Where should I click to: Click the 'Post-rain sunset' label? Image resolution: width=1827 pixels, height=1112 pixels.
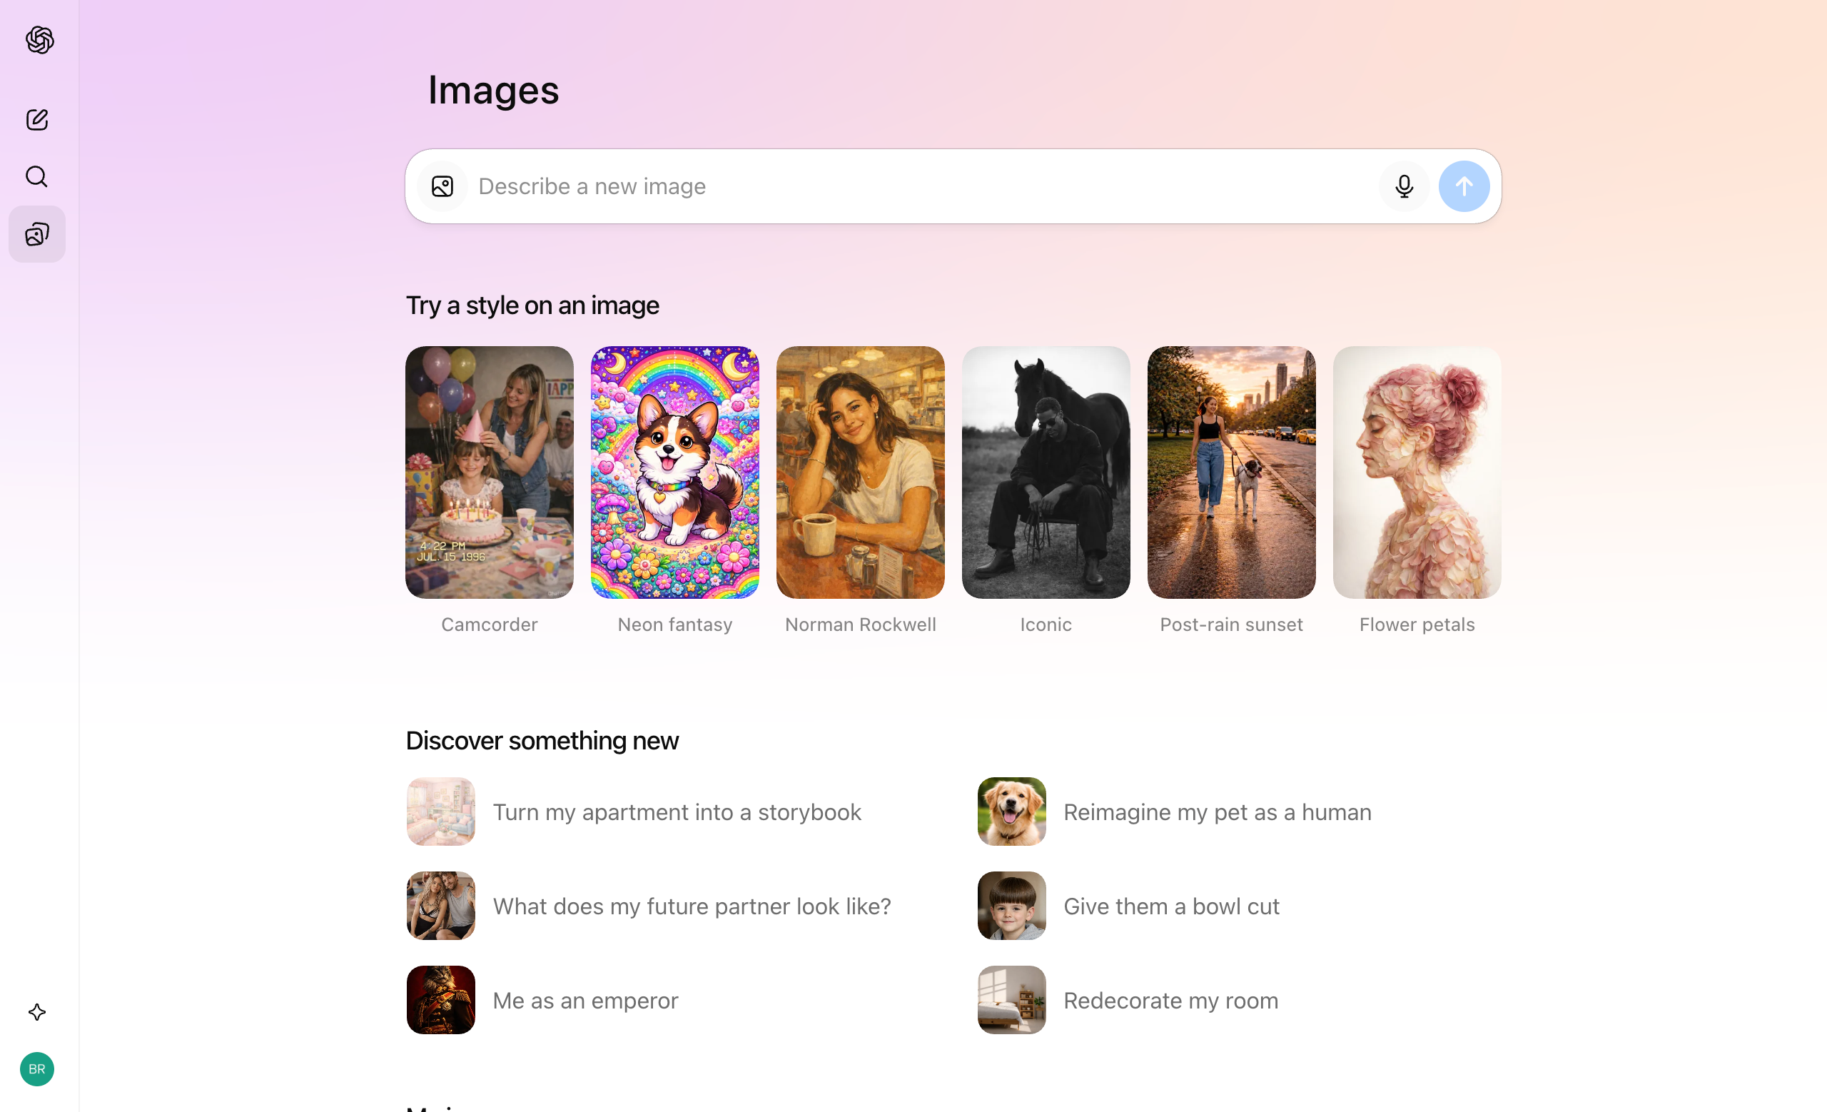point(1232,625)
